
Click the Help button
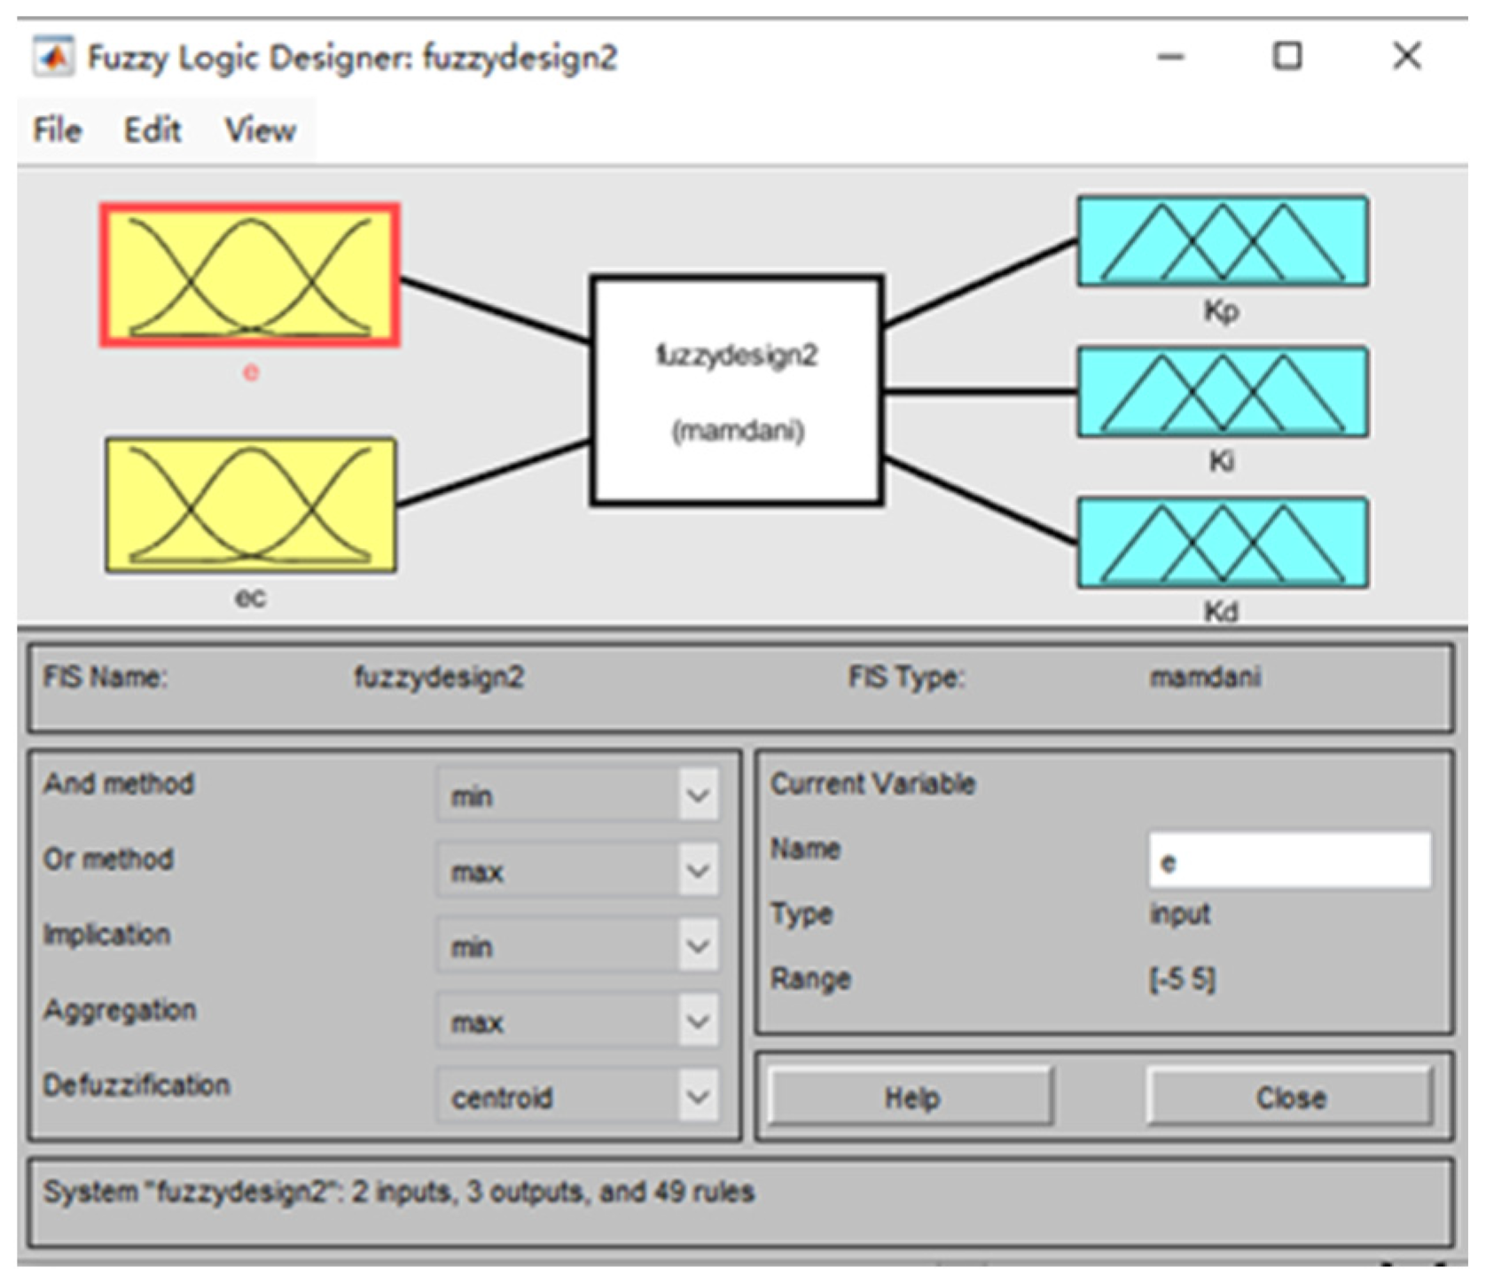(x=911, y=1098)
